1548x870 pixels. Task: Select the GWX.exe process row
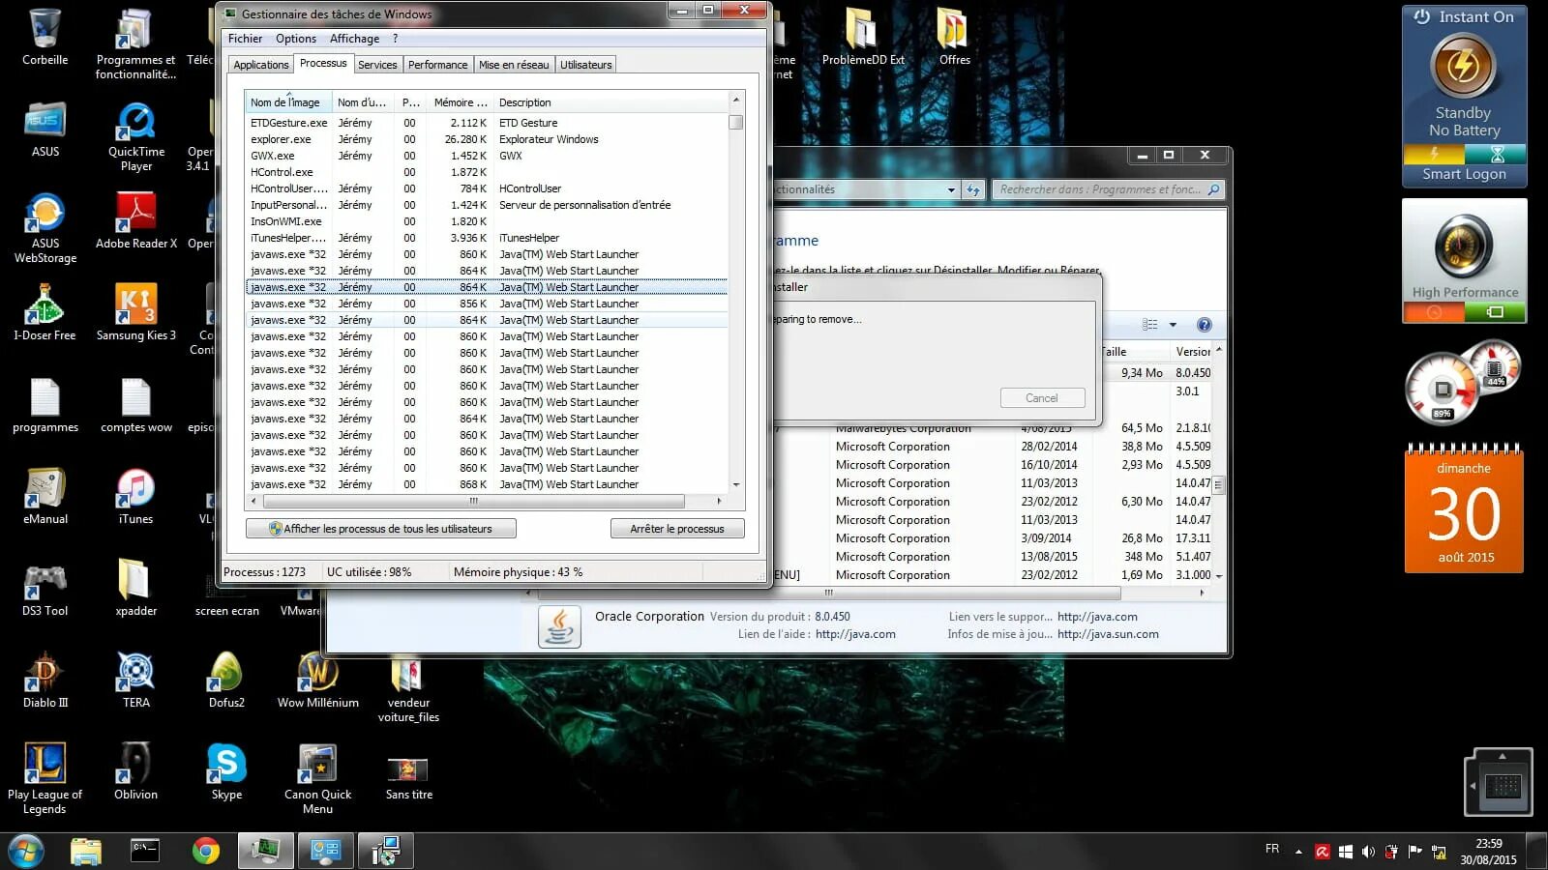click(x=487, y=156)
